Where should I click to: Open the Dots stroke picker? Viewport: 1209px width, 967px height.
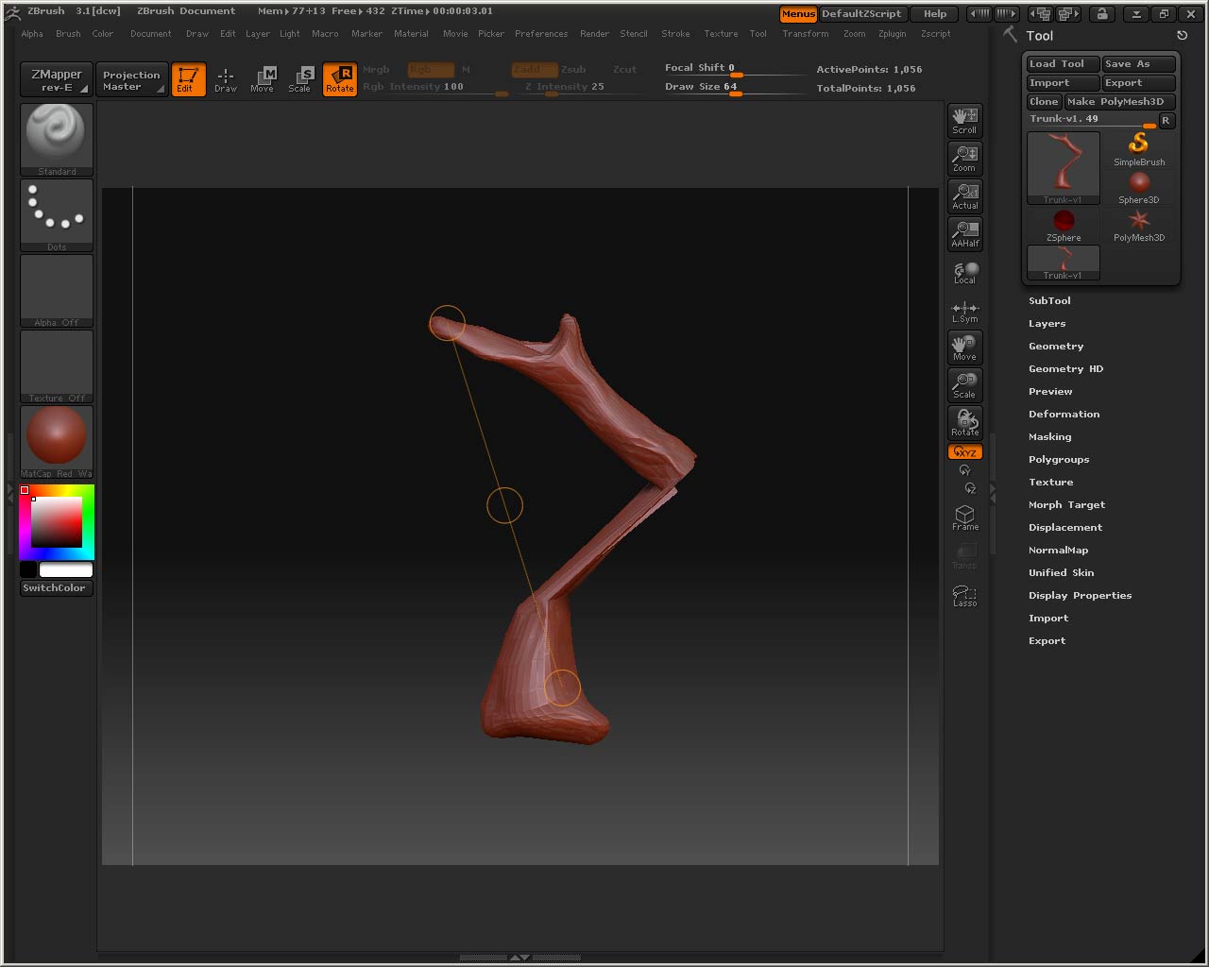[x=57, y=215]
